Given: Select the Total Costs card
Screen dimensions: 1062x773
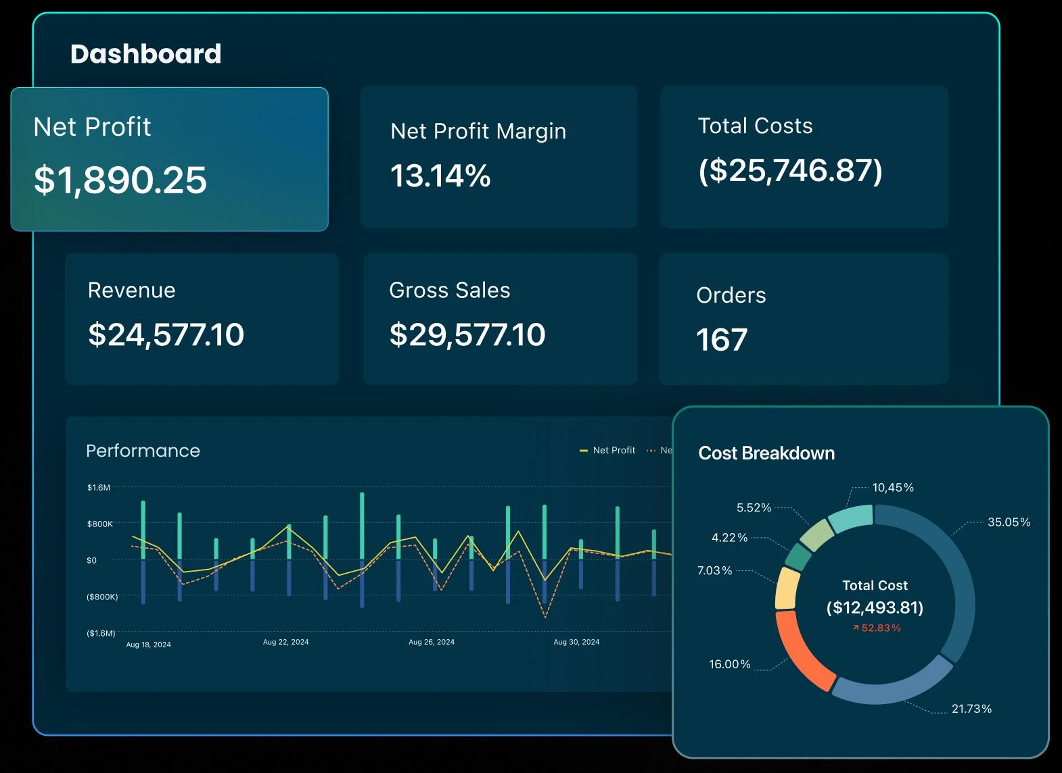Looking at the screenshot, I should click(804, 157).
